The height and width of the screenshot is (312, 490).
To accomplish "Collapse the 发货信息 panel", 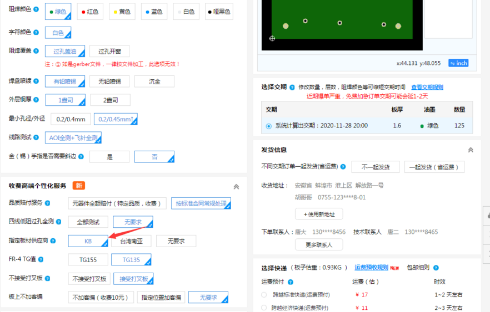I will point(471,150).
